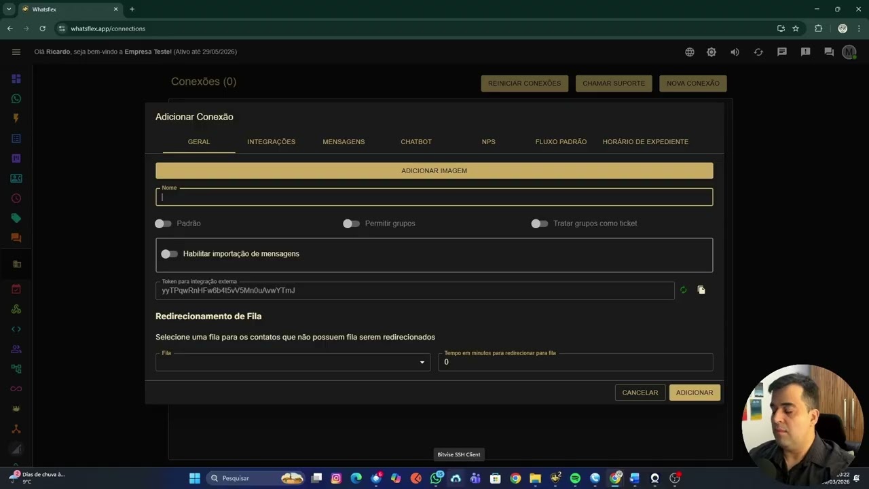The image size is (869, 489).
Task: Switch to the Chatbot tab
Action: (416, 141)
